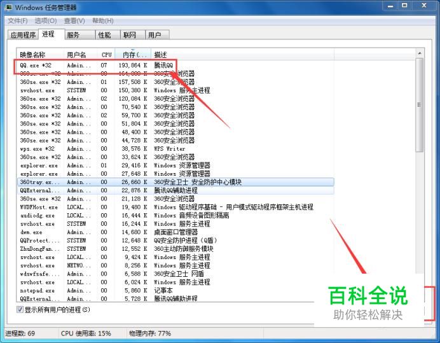Image resolution: width=440 pixels, height=343 pixels.
Task: Sort by 映像名称 column header
Action: 41,55
